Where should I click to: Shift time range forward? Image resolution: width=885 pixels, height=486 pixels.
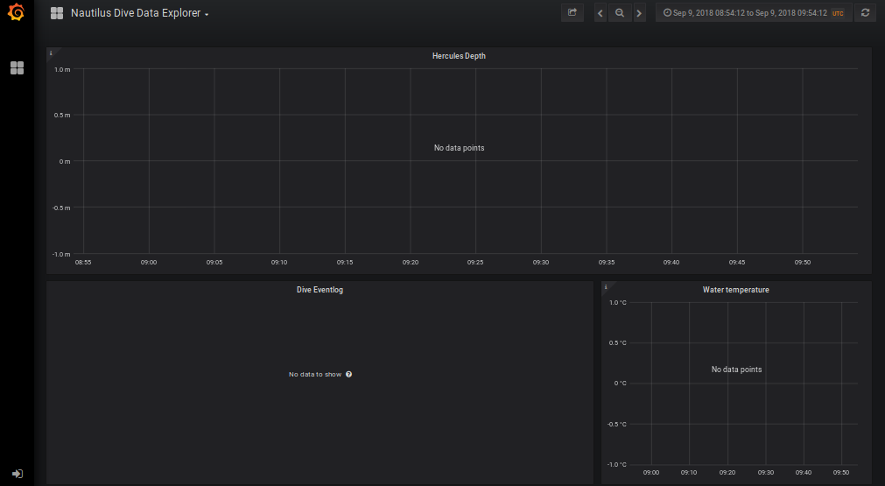click(x=639, y=13)
